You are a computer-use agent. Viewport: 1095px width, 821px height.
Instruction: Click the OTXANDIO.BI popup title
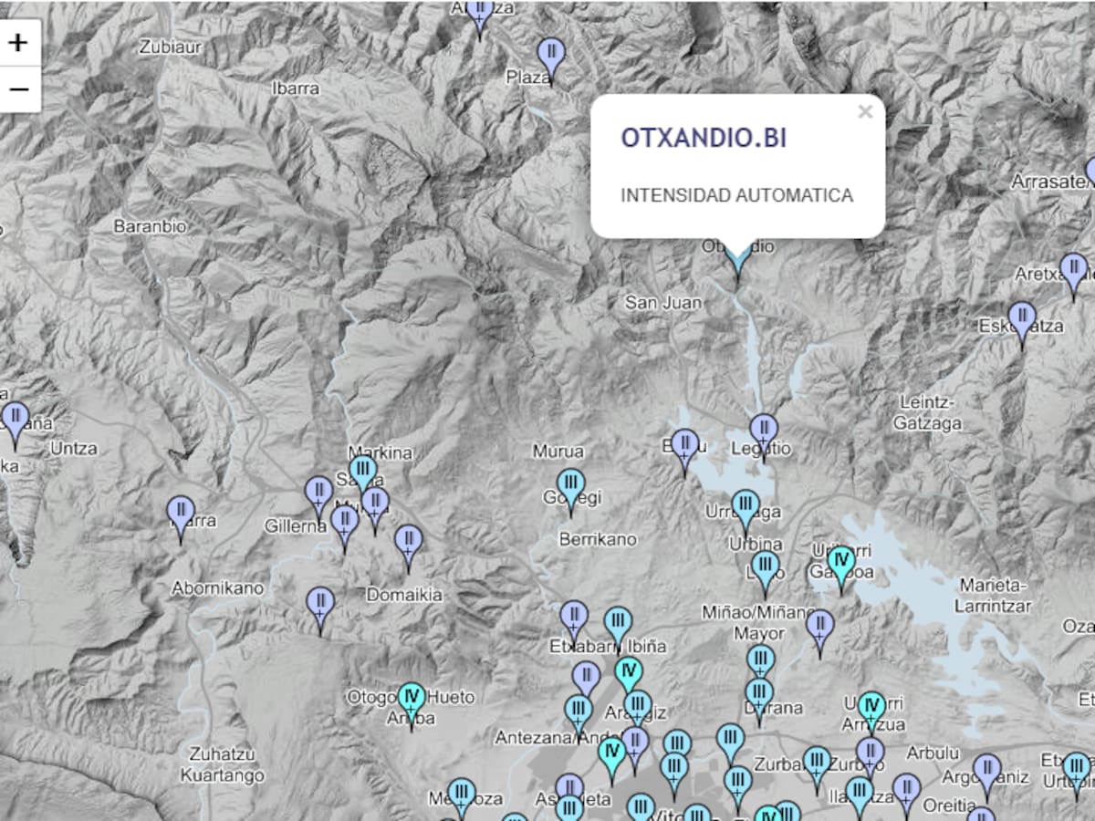click(x=704, y=138)
